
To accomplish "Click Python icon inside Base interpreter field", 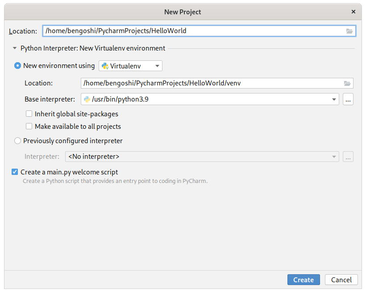I will coord(87,99).
